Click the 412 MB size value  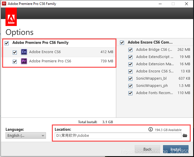pos(107,52)
